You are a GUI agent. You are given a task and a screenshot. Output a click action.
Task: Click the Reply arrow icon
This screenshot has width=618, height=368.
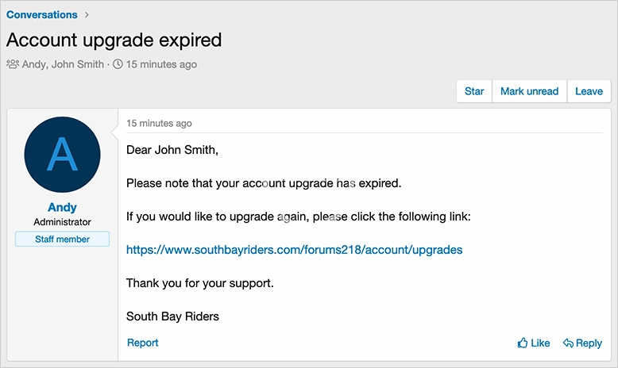click(x=568, y=343)
